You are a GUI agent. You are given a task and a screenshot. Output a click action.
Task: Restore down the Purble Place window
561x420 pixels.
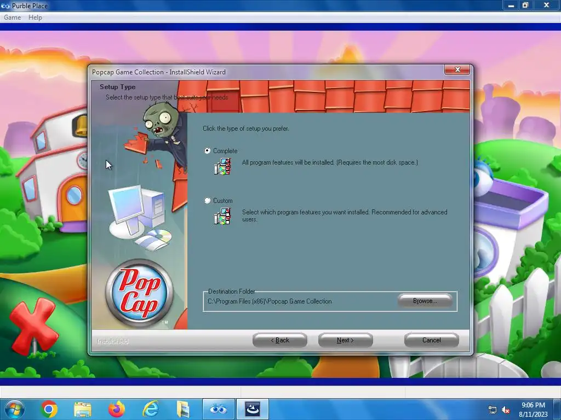pyautogui.click(x=525, y=5)
